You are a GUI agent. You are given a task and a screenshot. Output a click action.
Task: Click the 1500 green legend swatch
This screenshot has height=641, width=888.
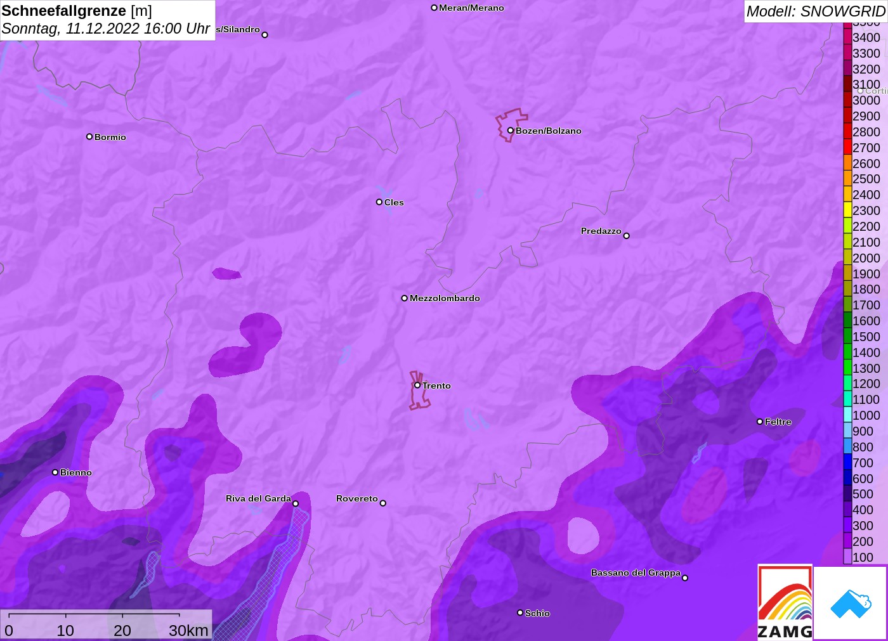[x=847, y=337]
